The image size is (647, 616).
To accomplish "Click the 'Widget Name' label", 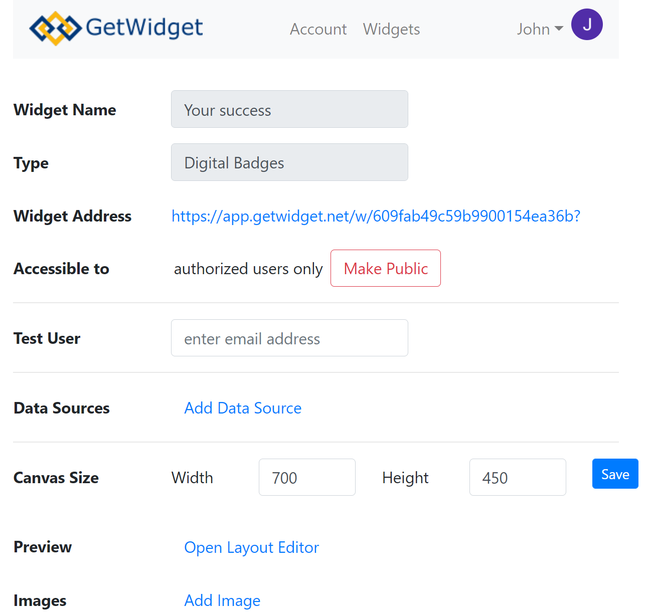I will coord(65,110).
